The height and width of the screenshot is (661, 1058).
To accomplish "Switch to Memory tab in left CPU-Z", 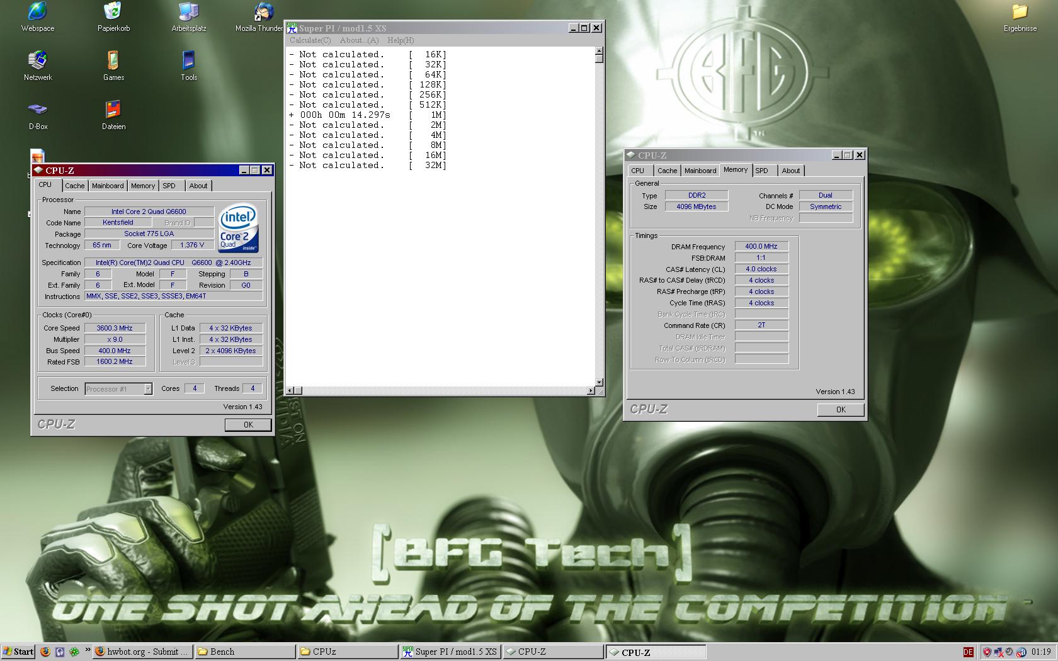I will click(143, 186).
